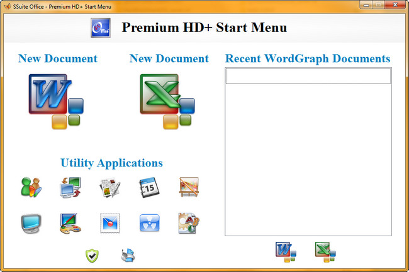The height and width of the screenshot is (272, 409).
Task: Click small X icon below recent documents
Action: tap(325, 252)
